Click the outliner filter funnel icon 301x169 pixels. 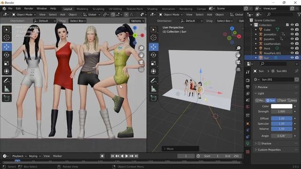click(x=299, y=15)
